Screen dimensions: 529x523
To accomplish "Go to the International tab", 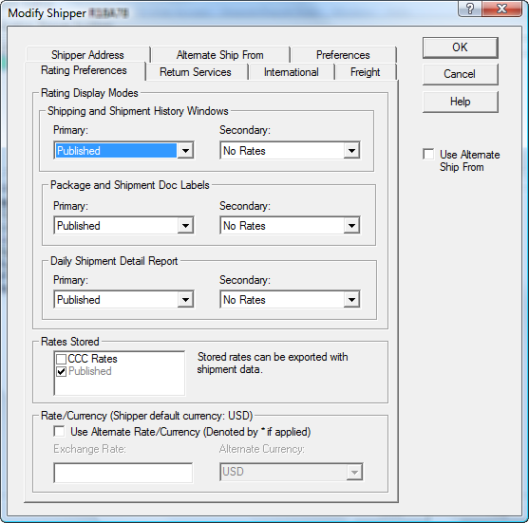I will click(292, 72).
